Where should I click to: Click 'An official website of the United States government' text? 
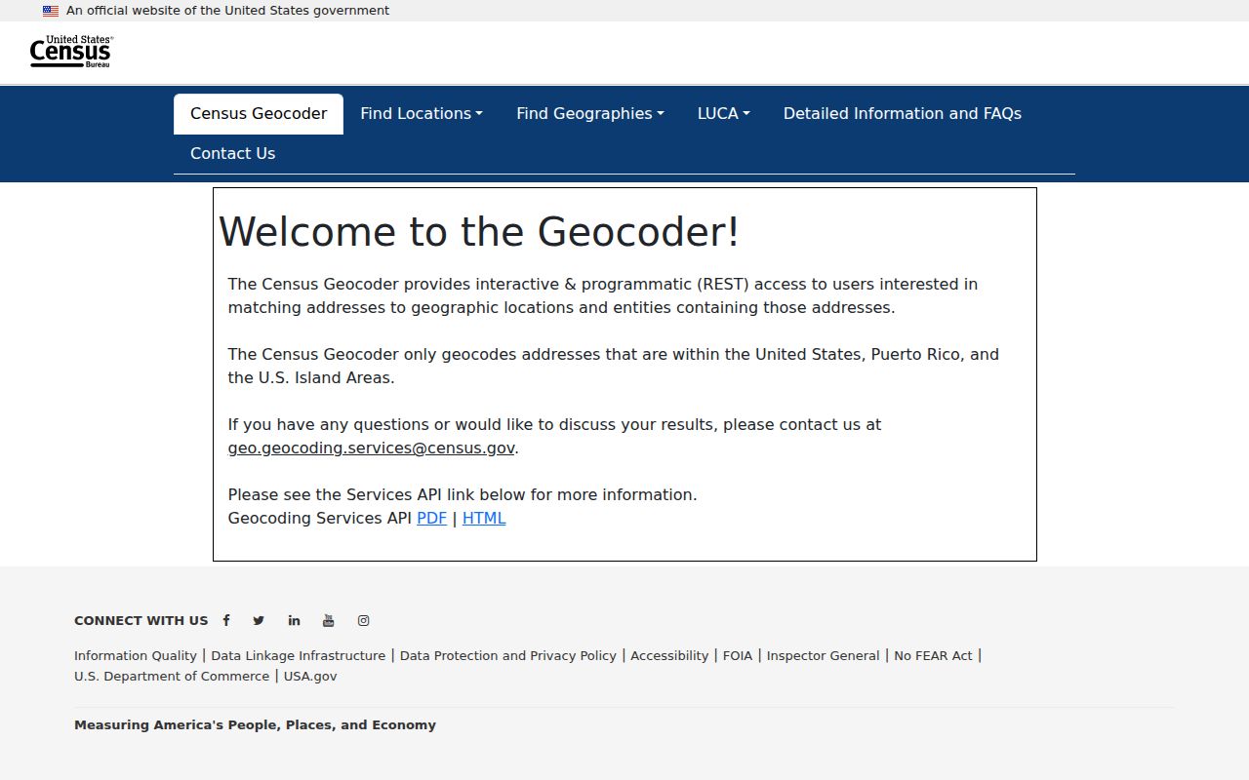[227, 11]
